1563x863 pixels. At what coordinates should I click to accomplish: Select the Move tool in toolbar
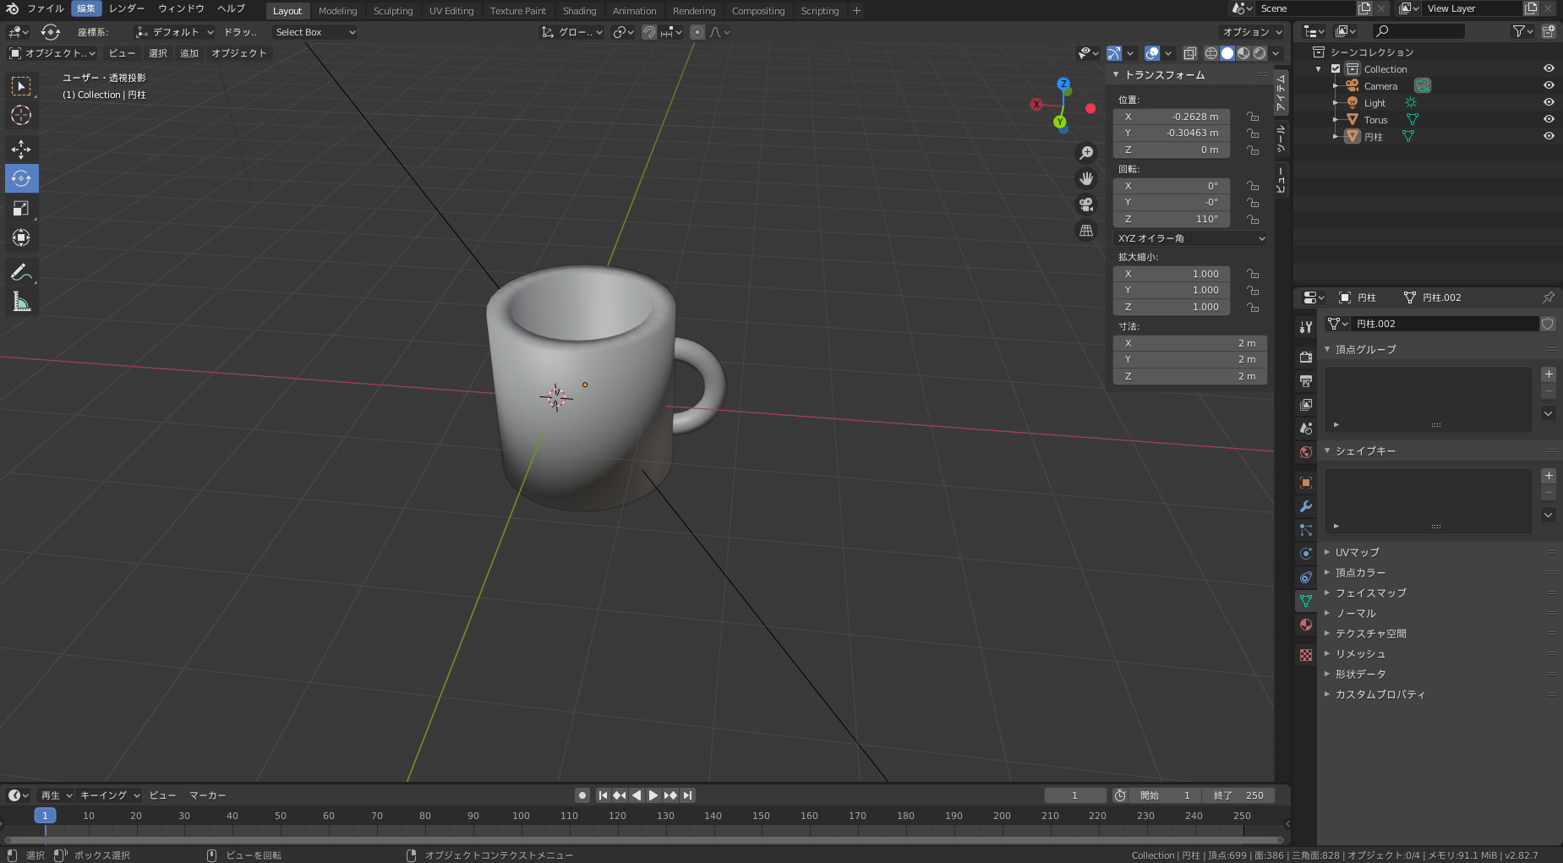point(21,149)
